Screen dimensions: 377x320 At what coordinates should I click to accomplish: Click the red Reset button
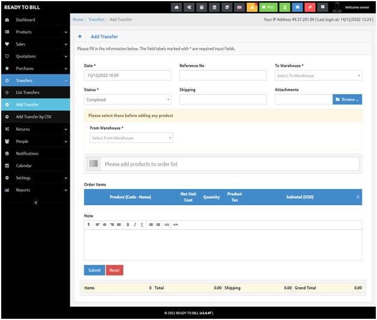[114, 270]
